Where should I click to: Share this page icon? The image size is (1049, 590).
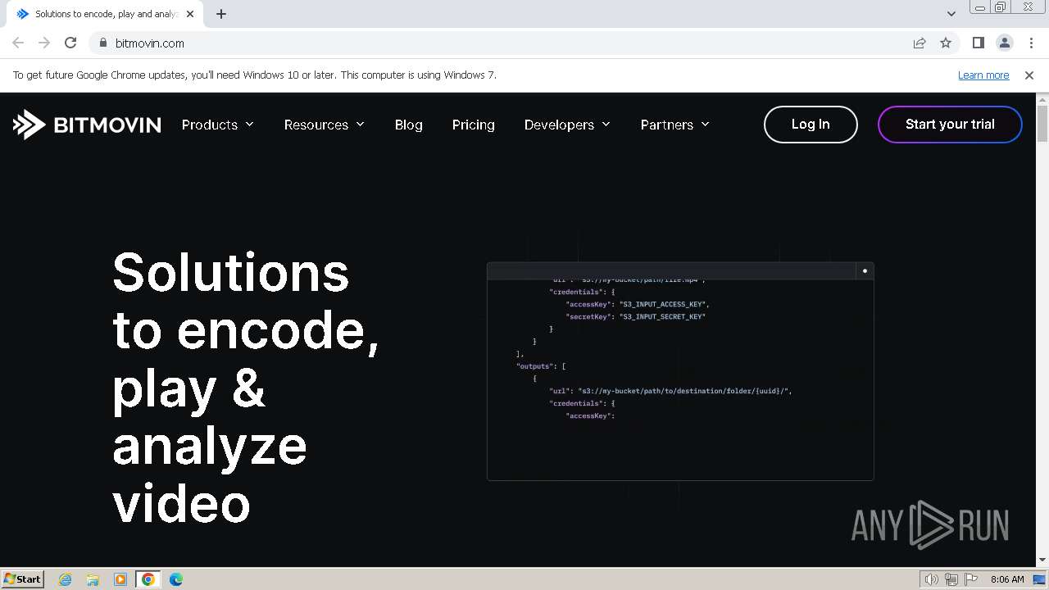click(x=920, y=43)
